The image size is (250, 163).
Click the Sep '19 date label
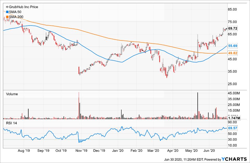tap(43, 151)
